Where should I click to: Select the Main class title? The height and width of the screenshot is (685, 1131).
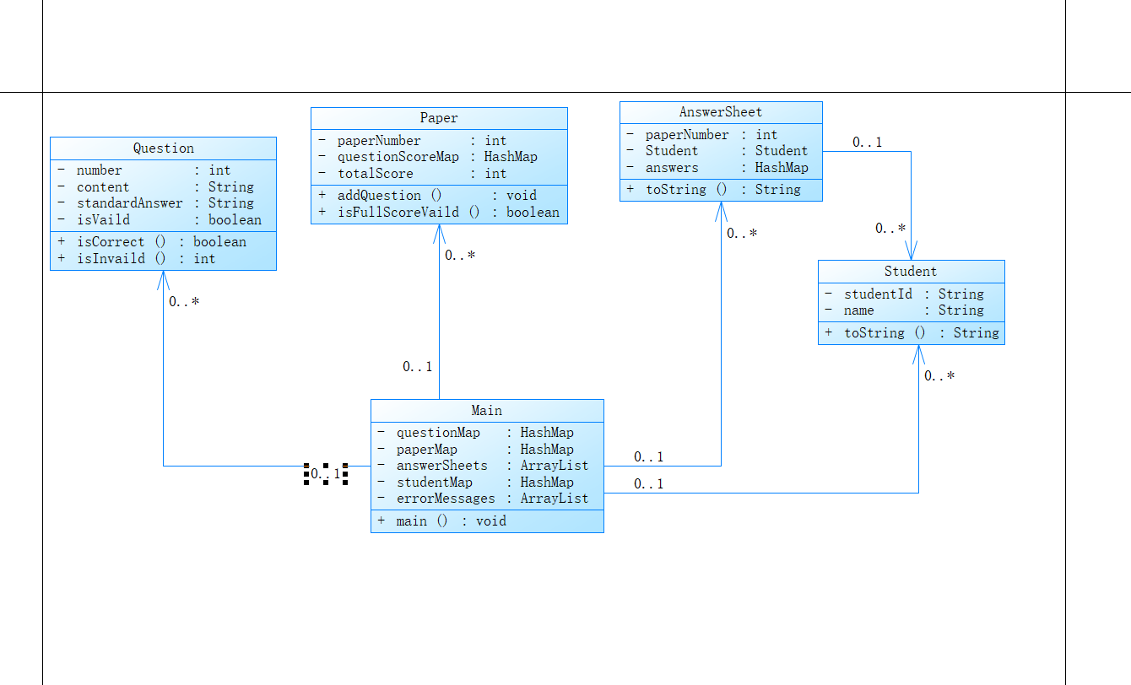click(487, 411)
